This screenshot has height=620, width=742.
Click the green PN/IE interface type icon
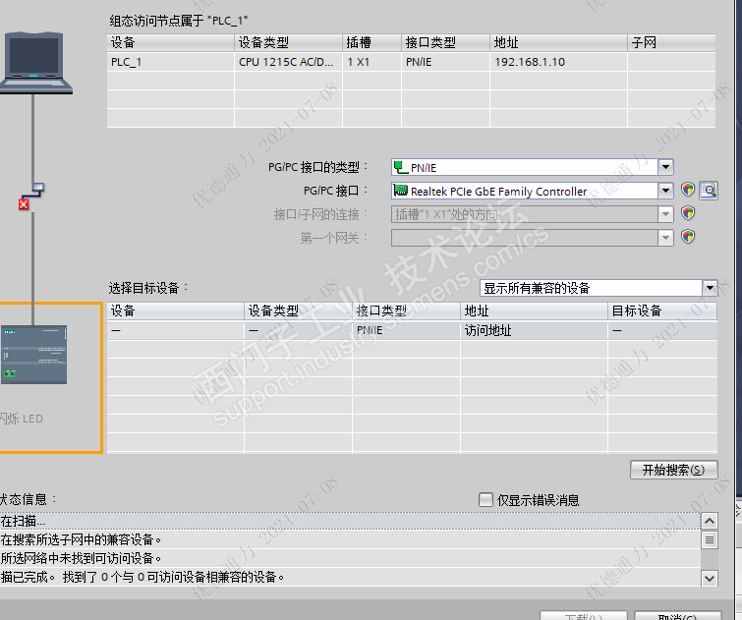[x=401, y=167]
